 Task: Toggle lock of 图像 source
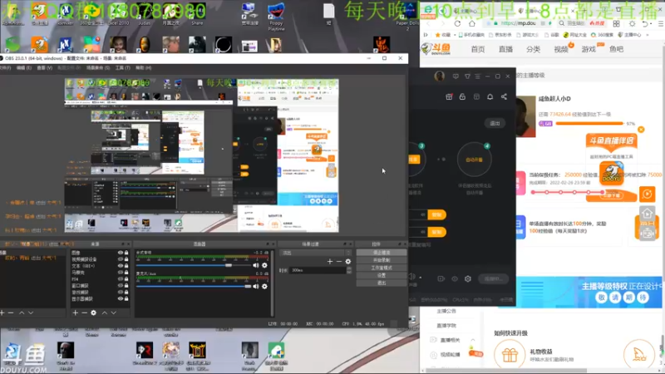126,253
